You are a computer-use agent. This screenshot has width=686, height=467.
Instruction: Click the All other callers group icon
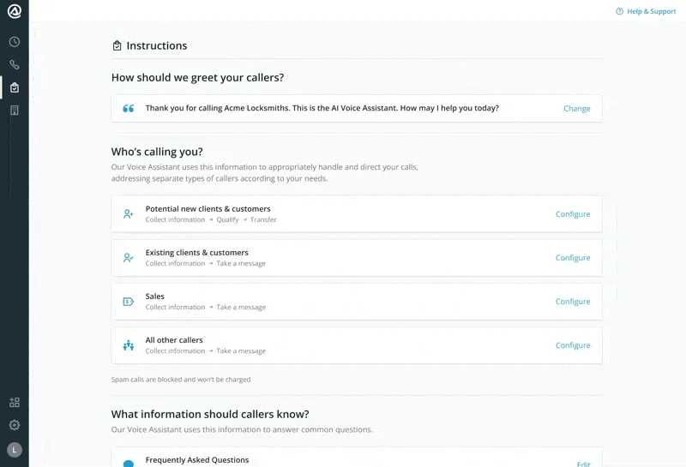click(x=128, y=345)
